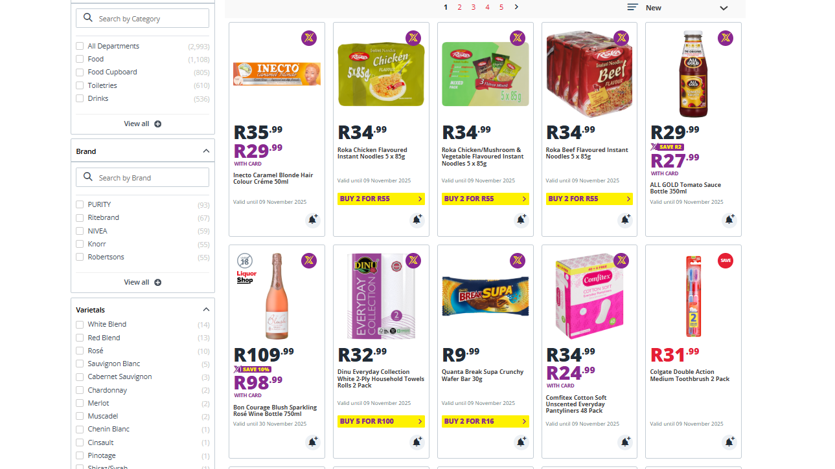
Task: Check the Sauvignon Blanc varietal
Action: pyautogui.click(x=80, y=364)
